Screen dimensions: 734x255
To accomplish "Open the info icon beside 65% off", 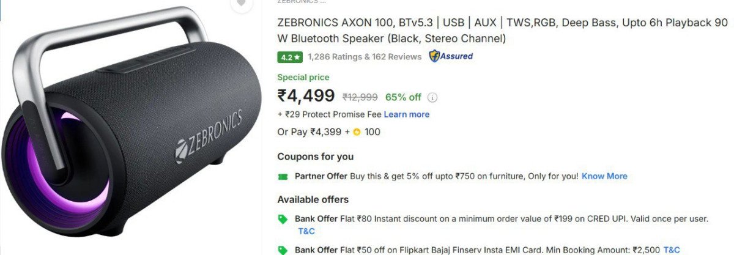I will pyautogui.click(x=432, y=97).
